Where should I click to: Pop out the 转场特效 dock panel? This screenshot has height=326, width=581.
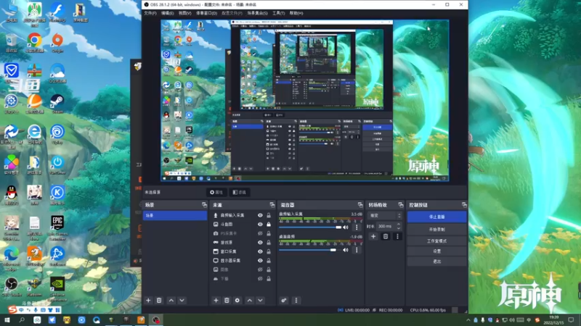[x=401, y=205]
